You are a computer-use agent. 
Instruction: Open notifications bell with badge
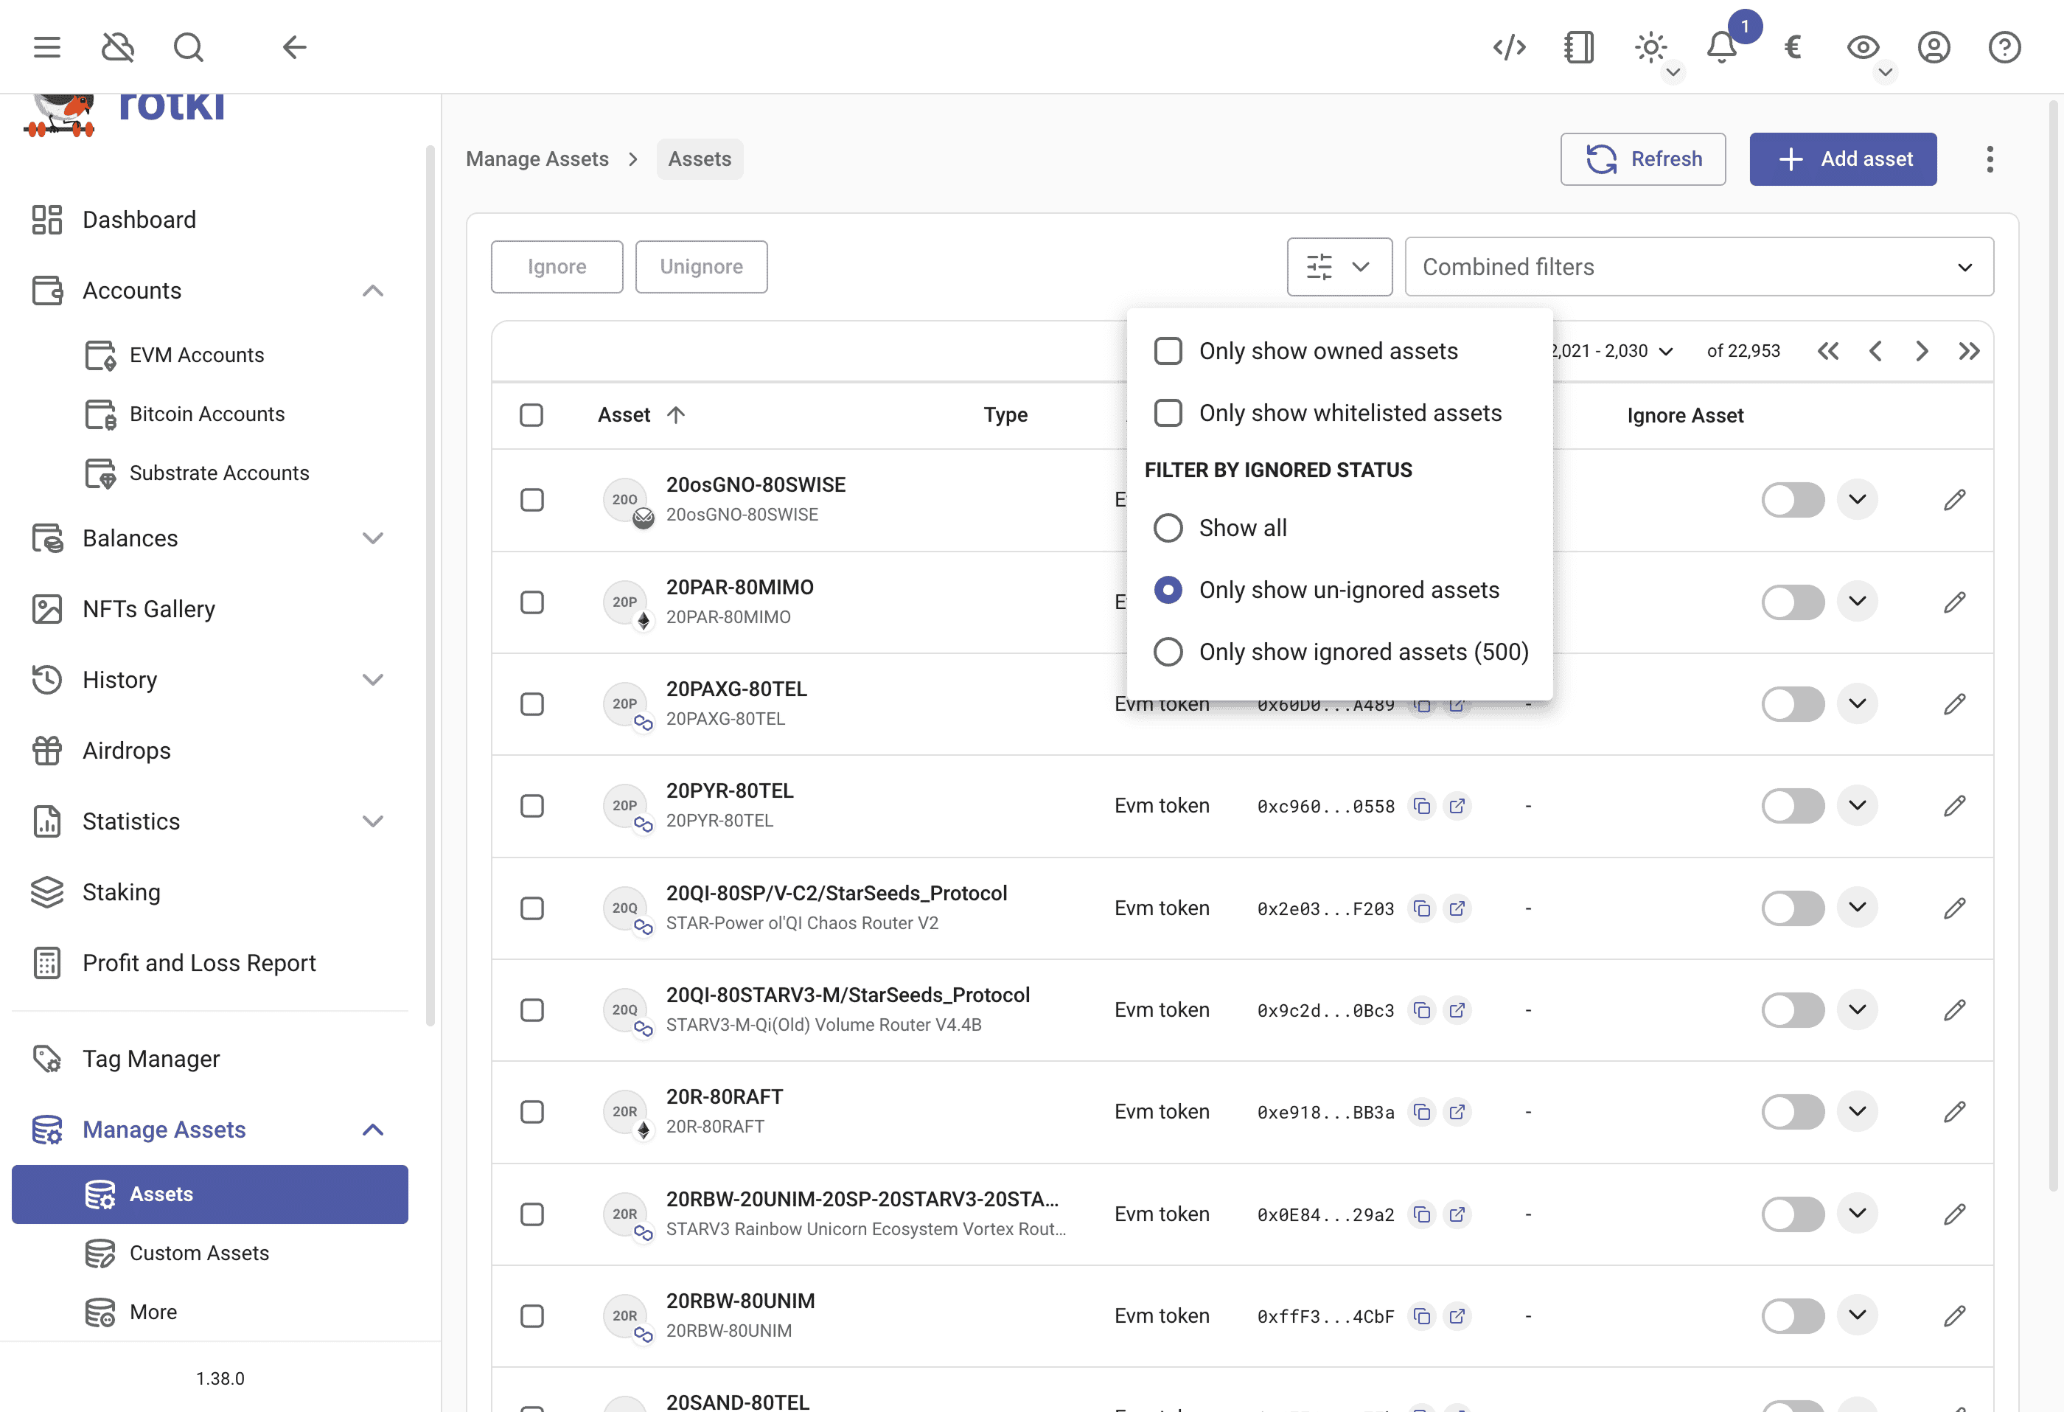click(x=1721, y=47)
